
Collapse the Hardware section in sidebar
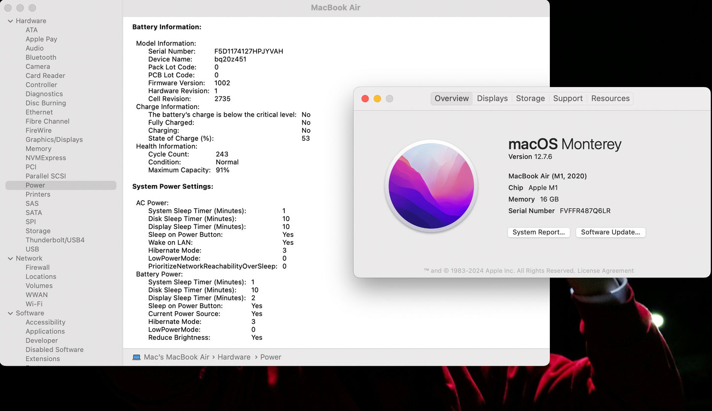(x=10, y=21)
